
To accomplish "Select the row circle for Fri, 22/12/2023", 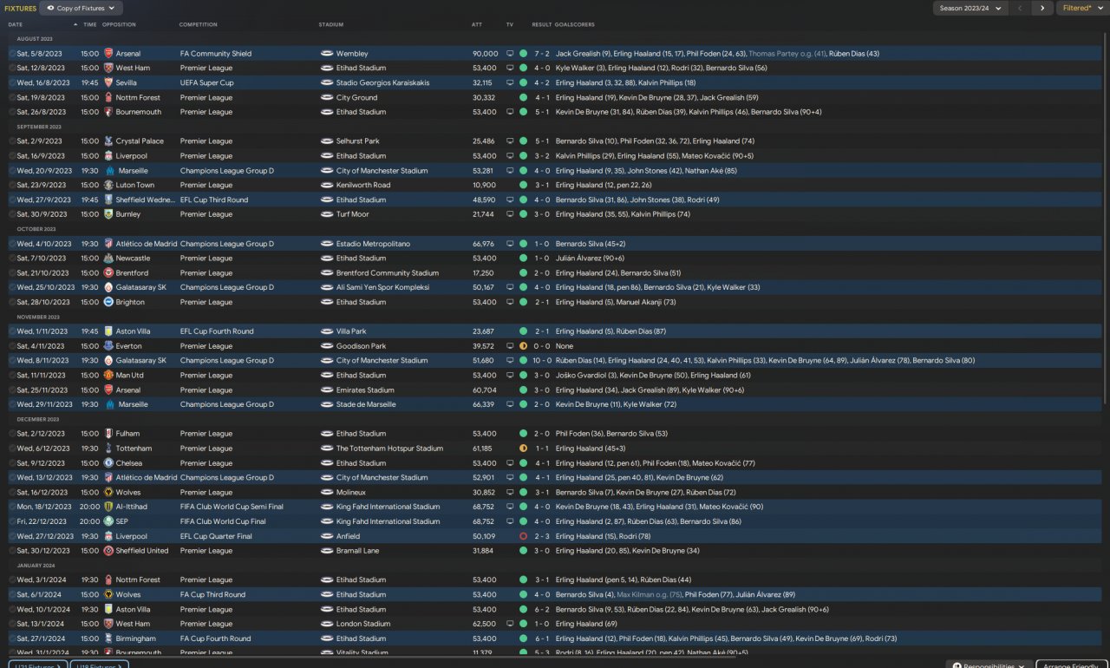I will point(12,521).
